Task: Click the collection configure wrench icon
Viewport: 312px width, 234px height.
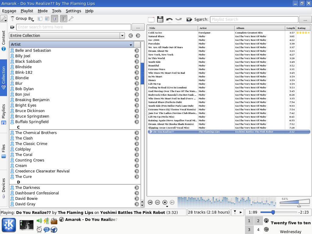Action: pyautogui.click(x=71, y=19)
